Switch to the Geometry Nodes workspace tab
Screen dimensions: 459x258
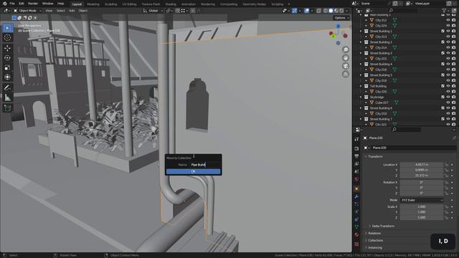254,4
